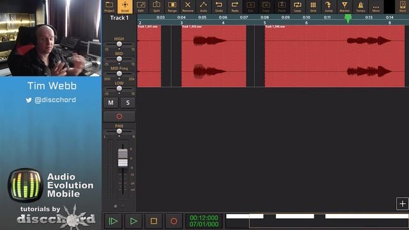Image resolution: width=409 pixels, height=230 pixels.
Task: Click the time display 00:12:000
Action: click(x=204, y=218)
